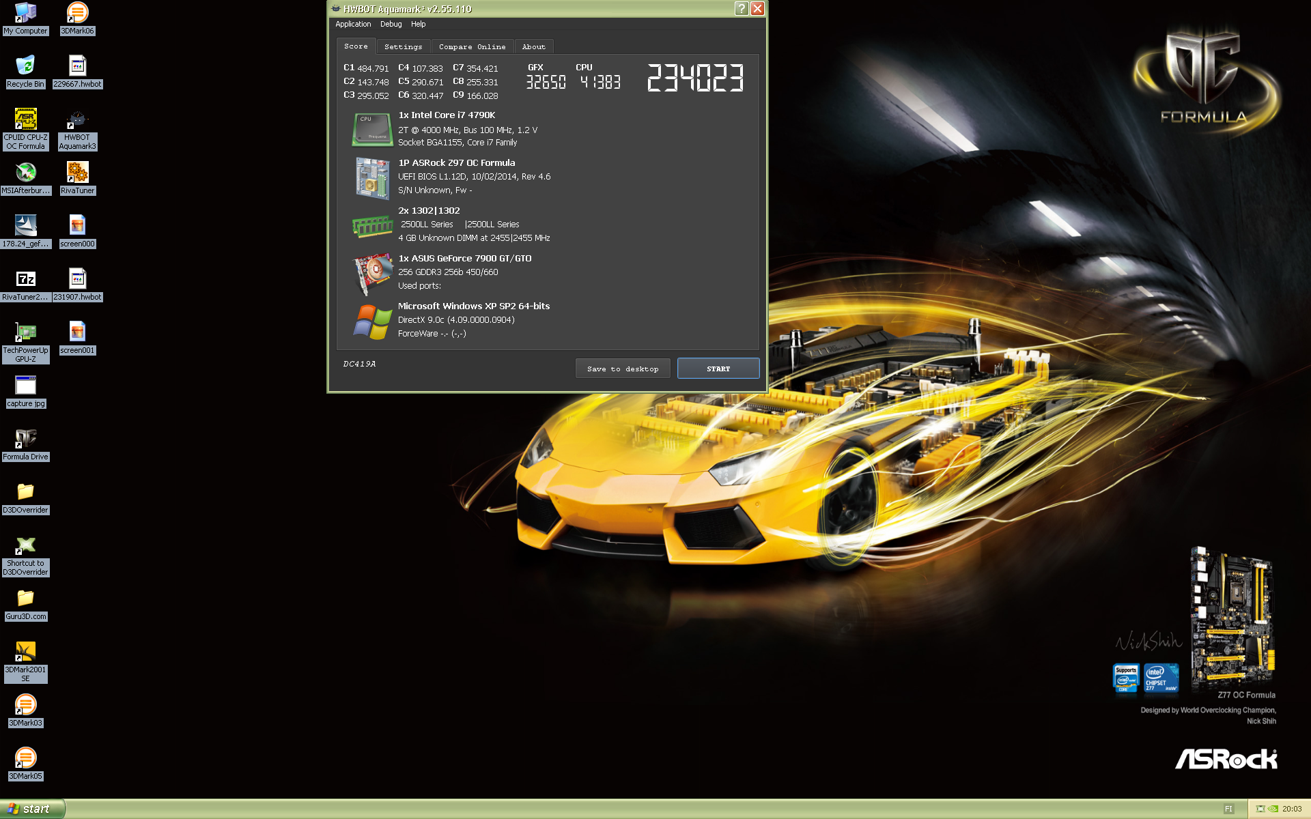Viewport: 1311px width, 819px height.
Task: Click the '1x Intel Core i7 4790K' heading
Action: 447,115
